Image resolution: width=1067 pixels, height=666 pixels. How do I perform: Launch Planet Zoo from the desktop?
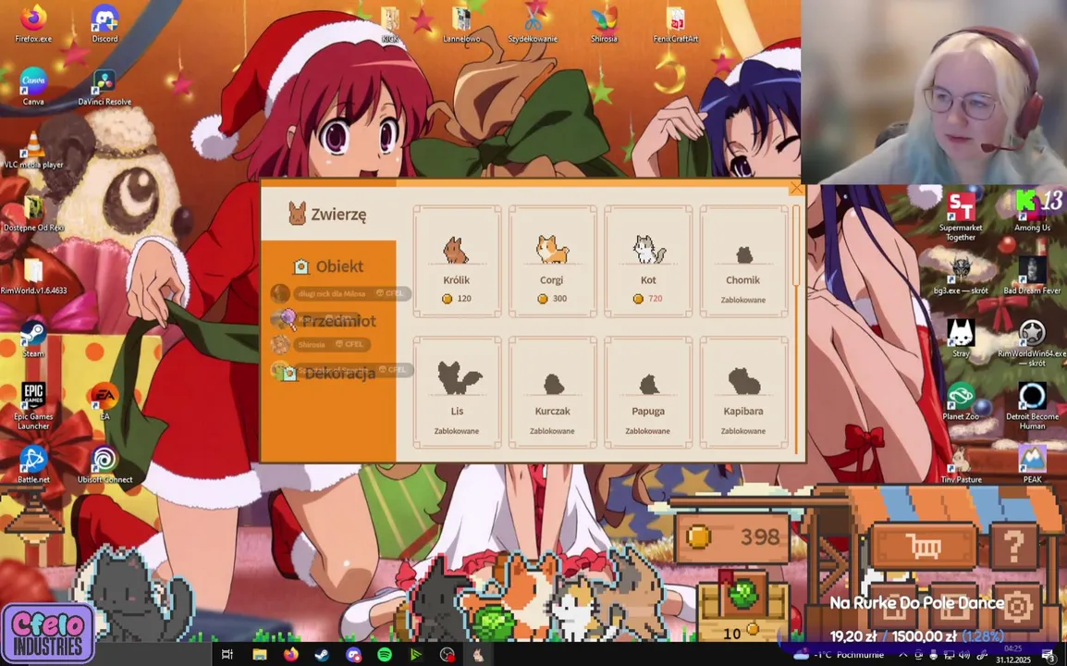tap(960, 401)
